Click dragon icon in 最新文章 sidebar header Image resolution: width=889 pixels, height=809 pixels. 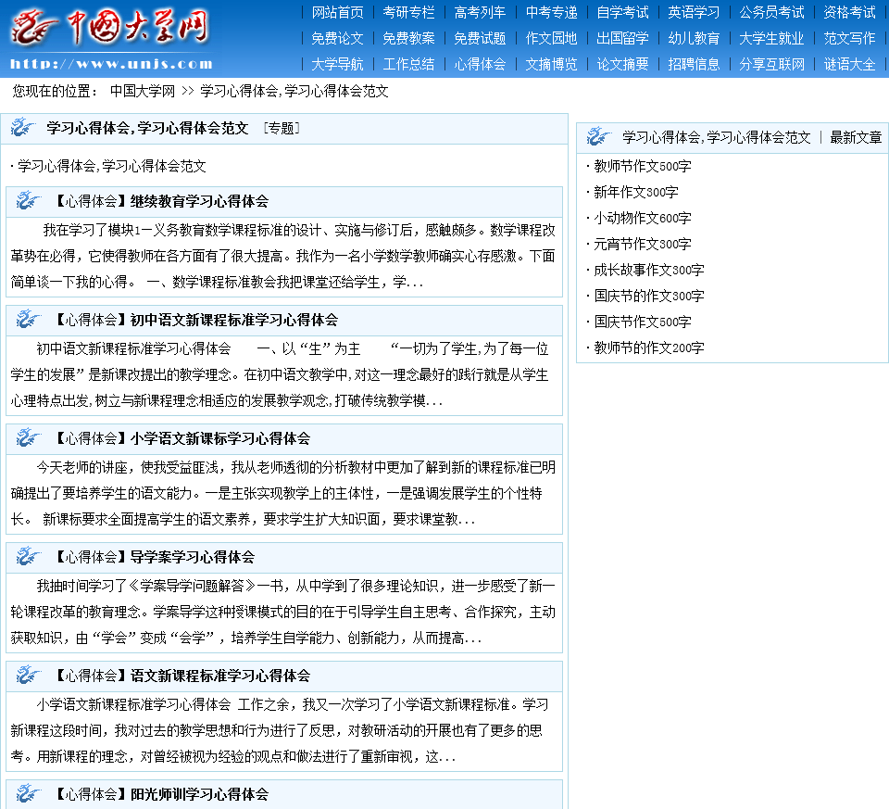click(x=599, y=137)
